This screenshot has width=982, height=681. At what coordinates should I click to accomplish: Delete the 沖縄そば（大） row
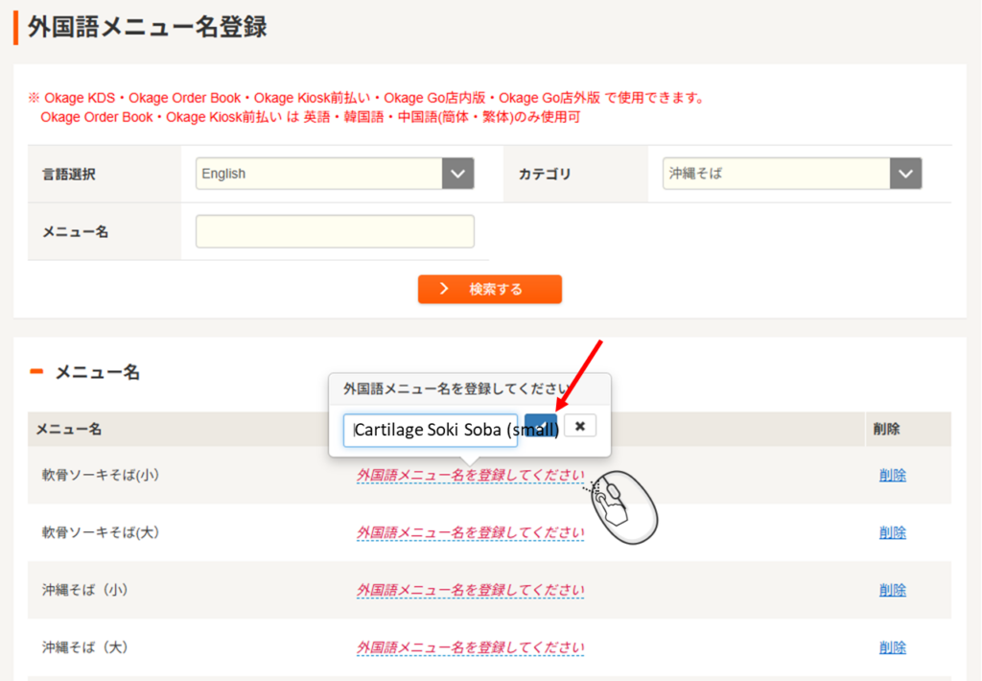(x=892, y=647)
